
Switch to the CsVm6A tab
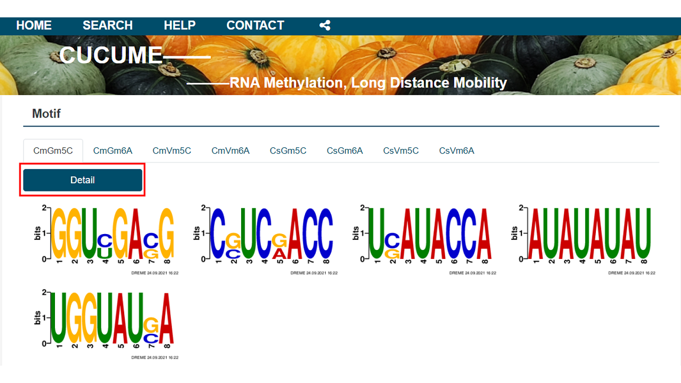456,151
